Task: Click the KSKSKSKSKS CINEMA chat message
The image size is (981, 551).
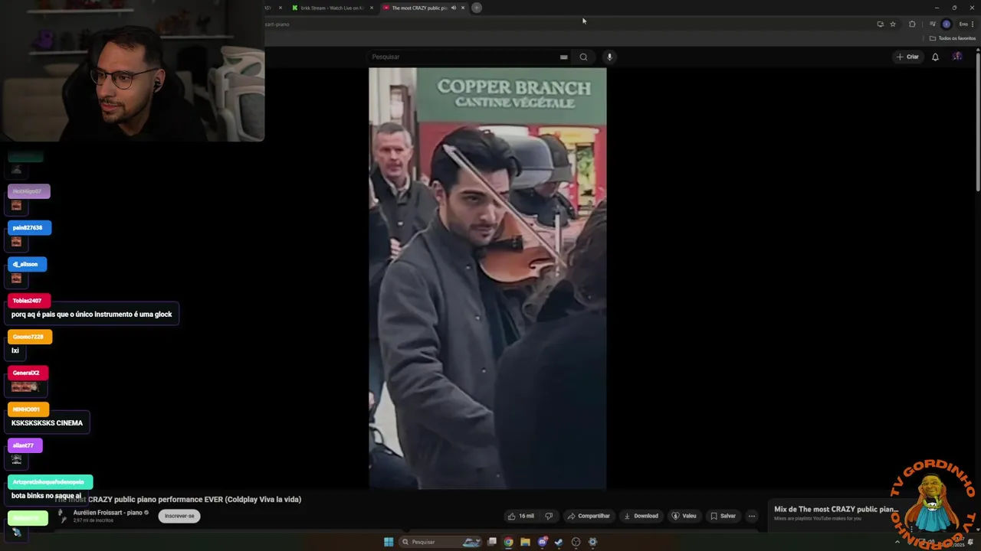Action: coord(48,423)
